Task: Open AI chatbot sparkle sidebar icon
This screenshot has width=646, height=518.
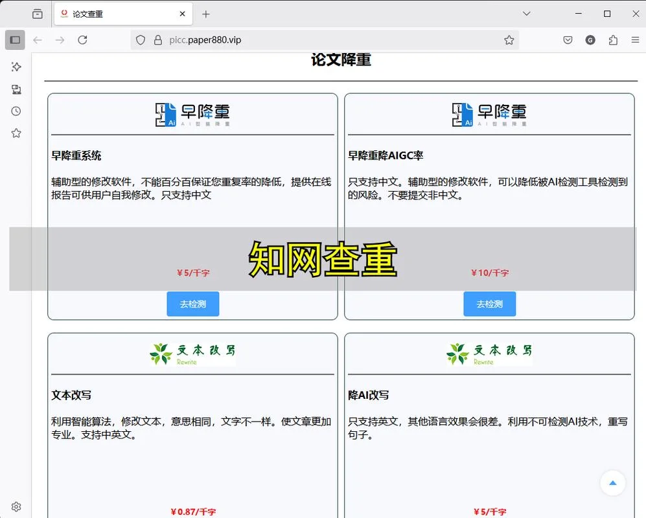Action: coord(16,67)
